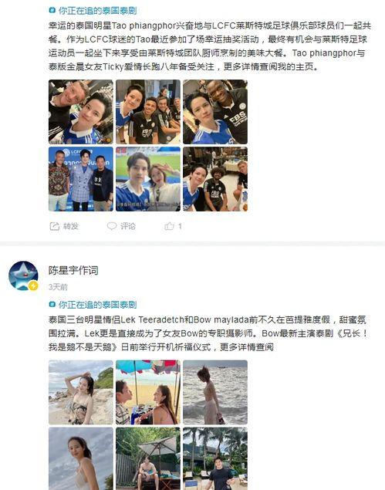Open the 陈星宇作词 star avatar

23,276
